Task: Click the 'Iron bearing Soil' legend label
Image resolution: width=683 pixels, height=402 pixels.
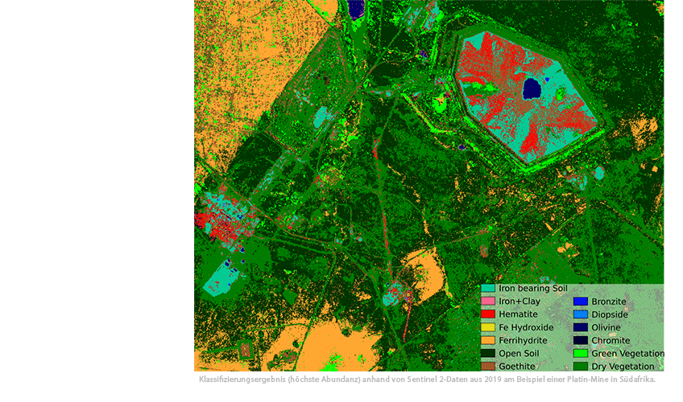Action: click(x=533, y=289)
